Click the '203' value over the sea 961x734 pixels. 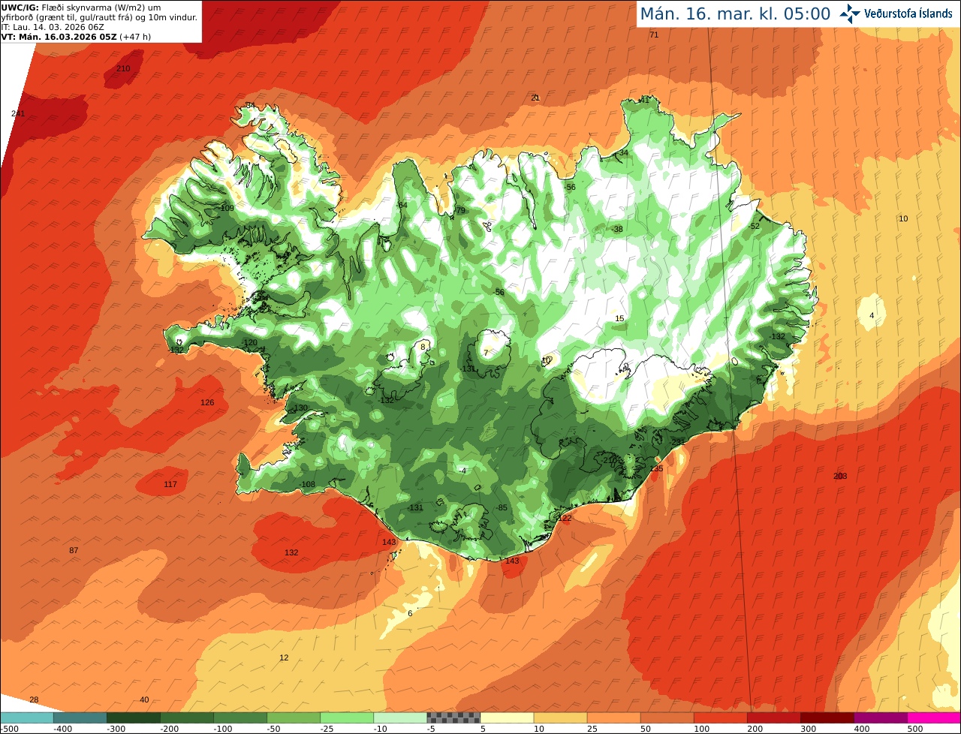(840, 476)
